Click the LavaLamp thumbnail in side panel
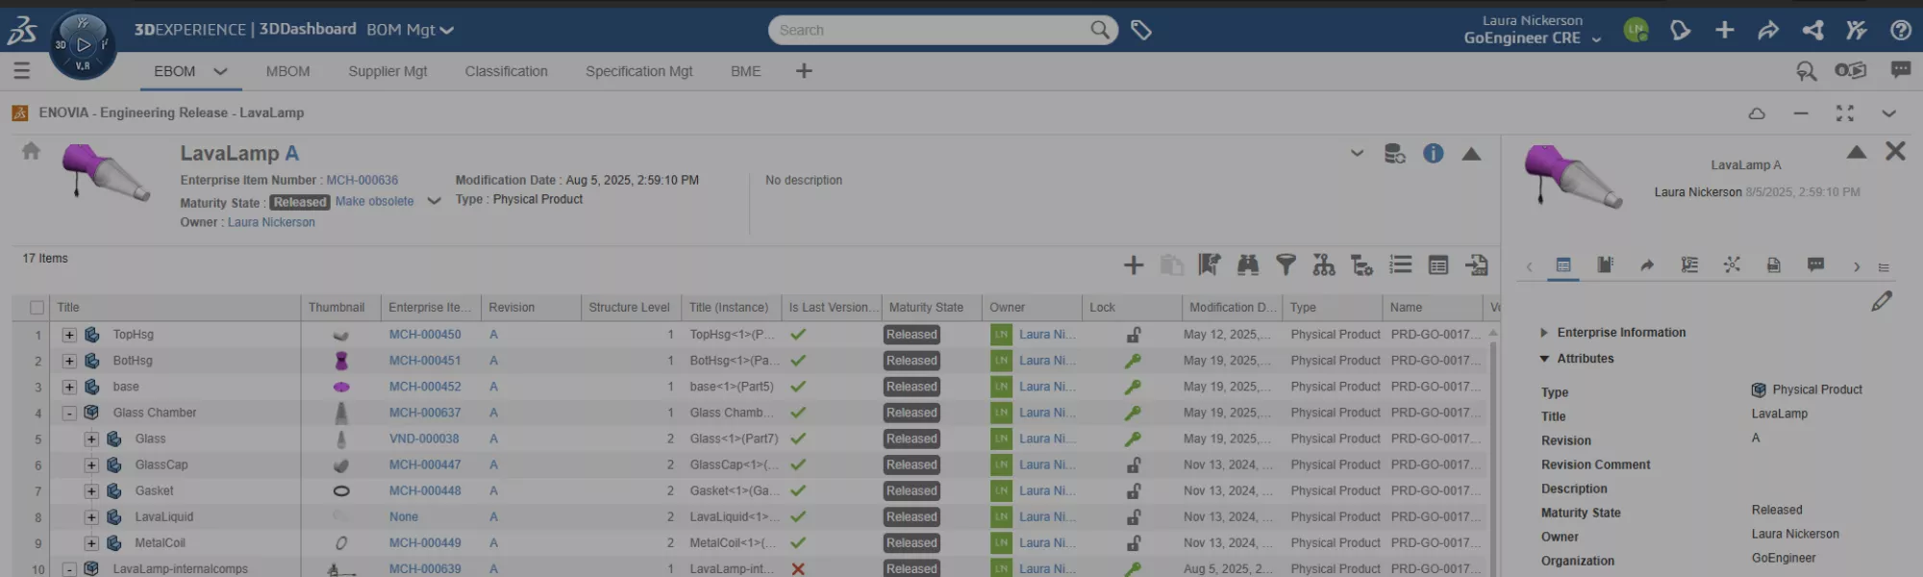The width and height of the screenshot is (1923, 577). (x=1573, y=176)
